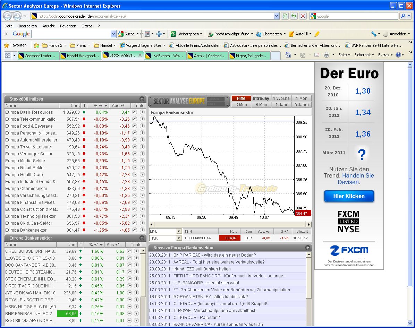Click the Add to Favorites star icon
The height and width of the screenshot is (328, 415).
(x=36, y=45)
